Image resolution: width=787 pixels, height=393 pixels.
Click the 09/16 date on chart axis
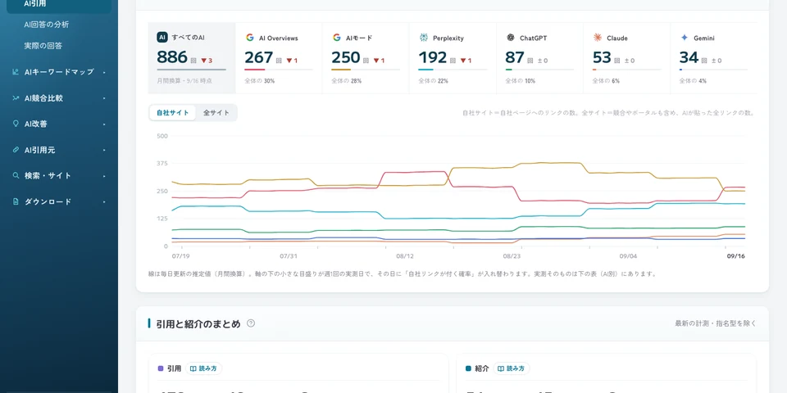point(736,256)
